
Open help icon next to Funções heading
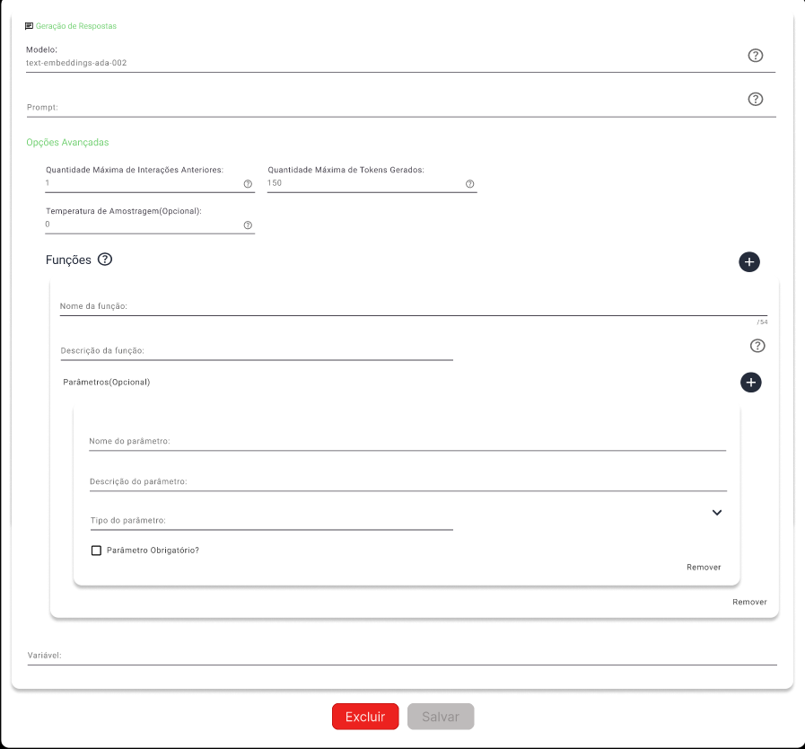(x=105, y=260)
